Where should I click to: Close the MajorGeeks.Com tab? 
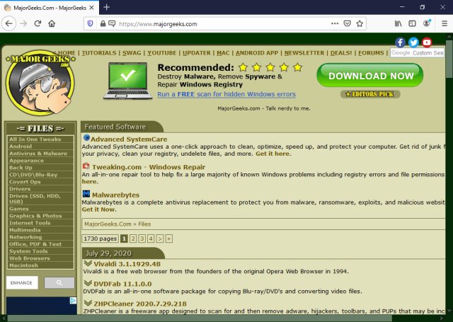click(x=91, y=8)
